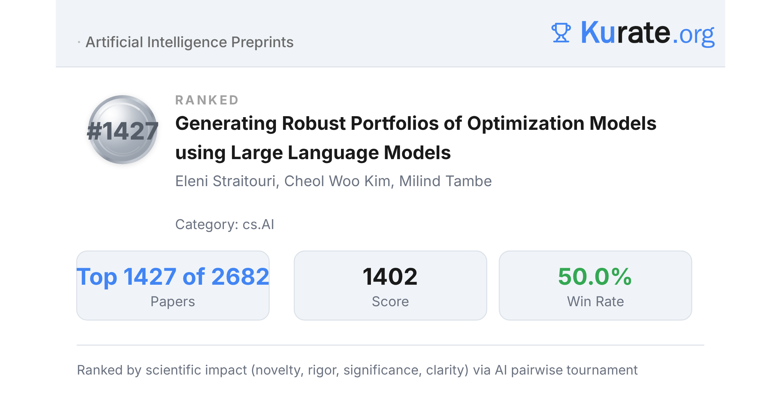781x410 pixels.
Task: Click the Top 1427 of 2682 card
Action: pos(173,285)
